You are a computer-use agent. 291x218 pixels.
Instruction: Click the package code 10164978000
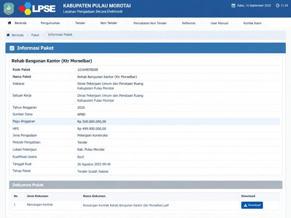(x=88, y=70)
